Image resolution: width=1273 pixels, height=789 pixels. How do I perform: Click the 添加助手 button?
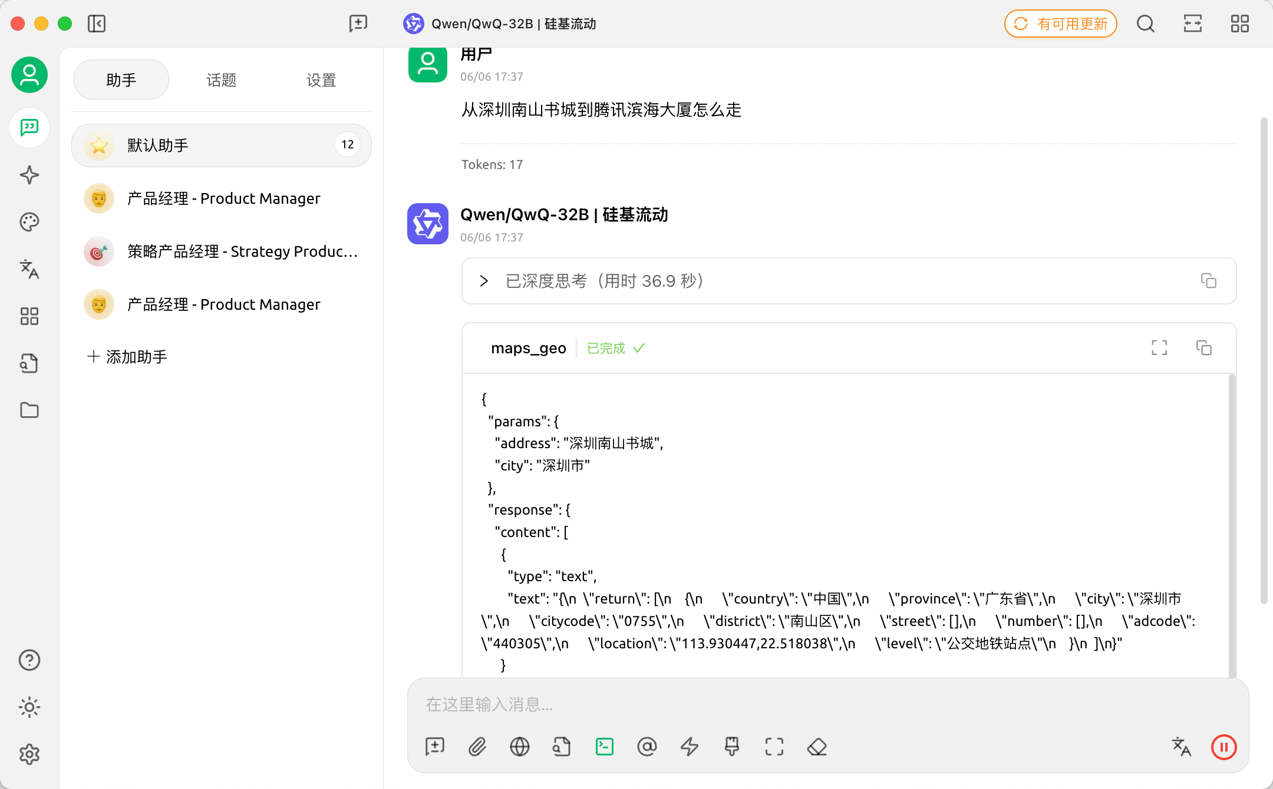point(127,356)
